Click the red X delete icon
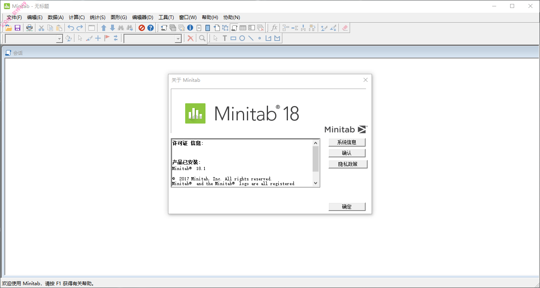 coord(191,38)
